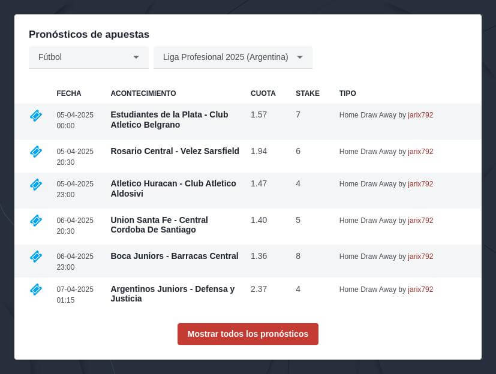The image size is (496, 374).
Task: Click Mostrar todos los pronósticos button
Action: [x=248, y=334]
